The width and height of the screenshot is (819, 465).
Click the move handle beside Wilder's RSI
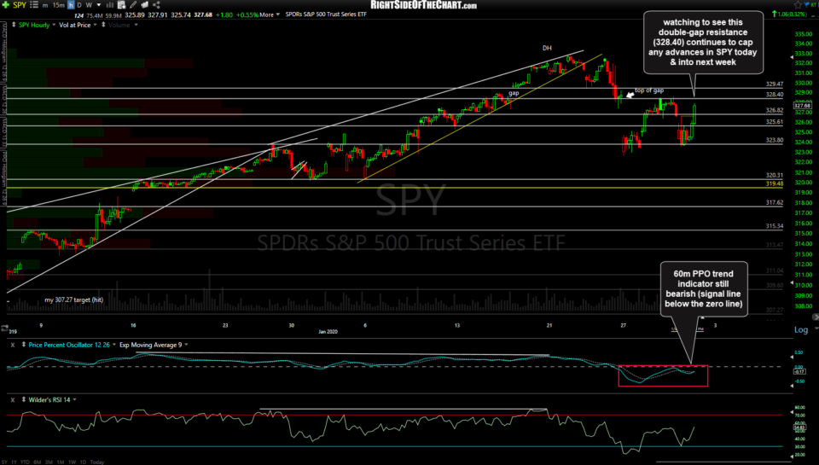click(24, 399)
